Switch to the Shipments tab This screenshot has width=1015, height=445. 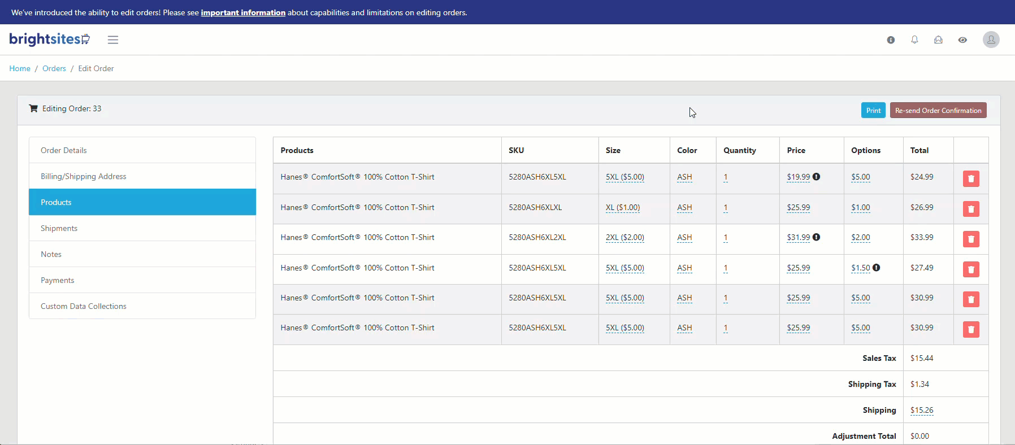pyautogui.click(x=59, y=228)
